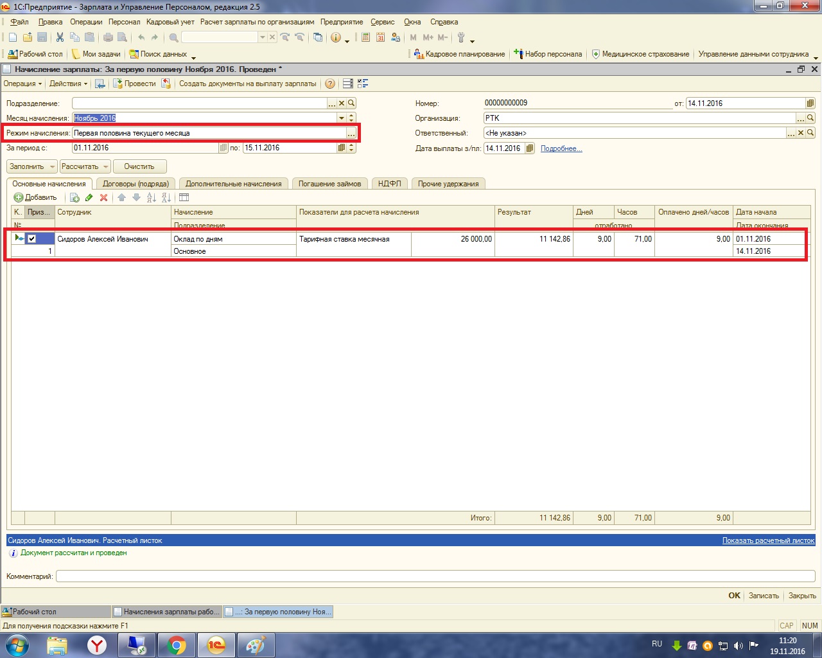Click the Help info icon in main toolbar

[x=335, y=37]
